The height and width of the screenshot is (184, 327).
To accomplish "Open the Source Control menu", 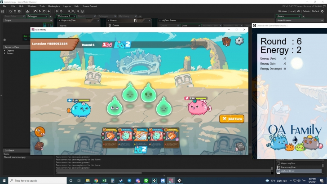I will [90, 6].
